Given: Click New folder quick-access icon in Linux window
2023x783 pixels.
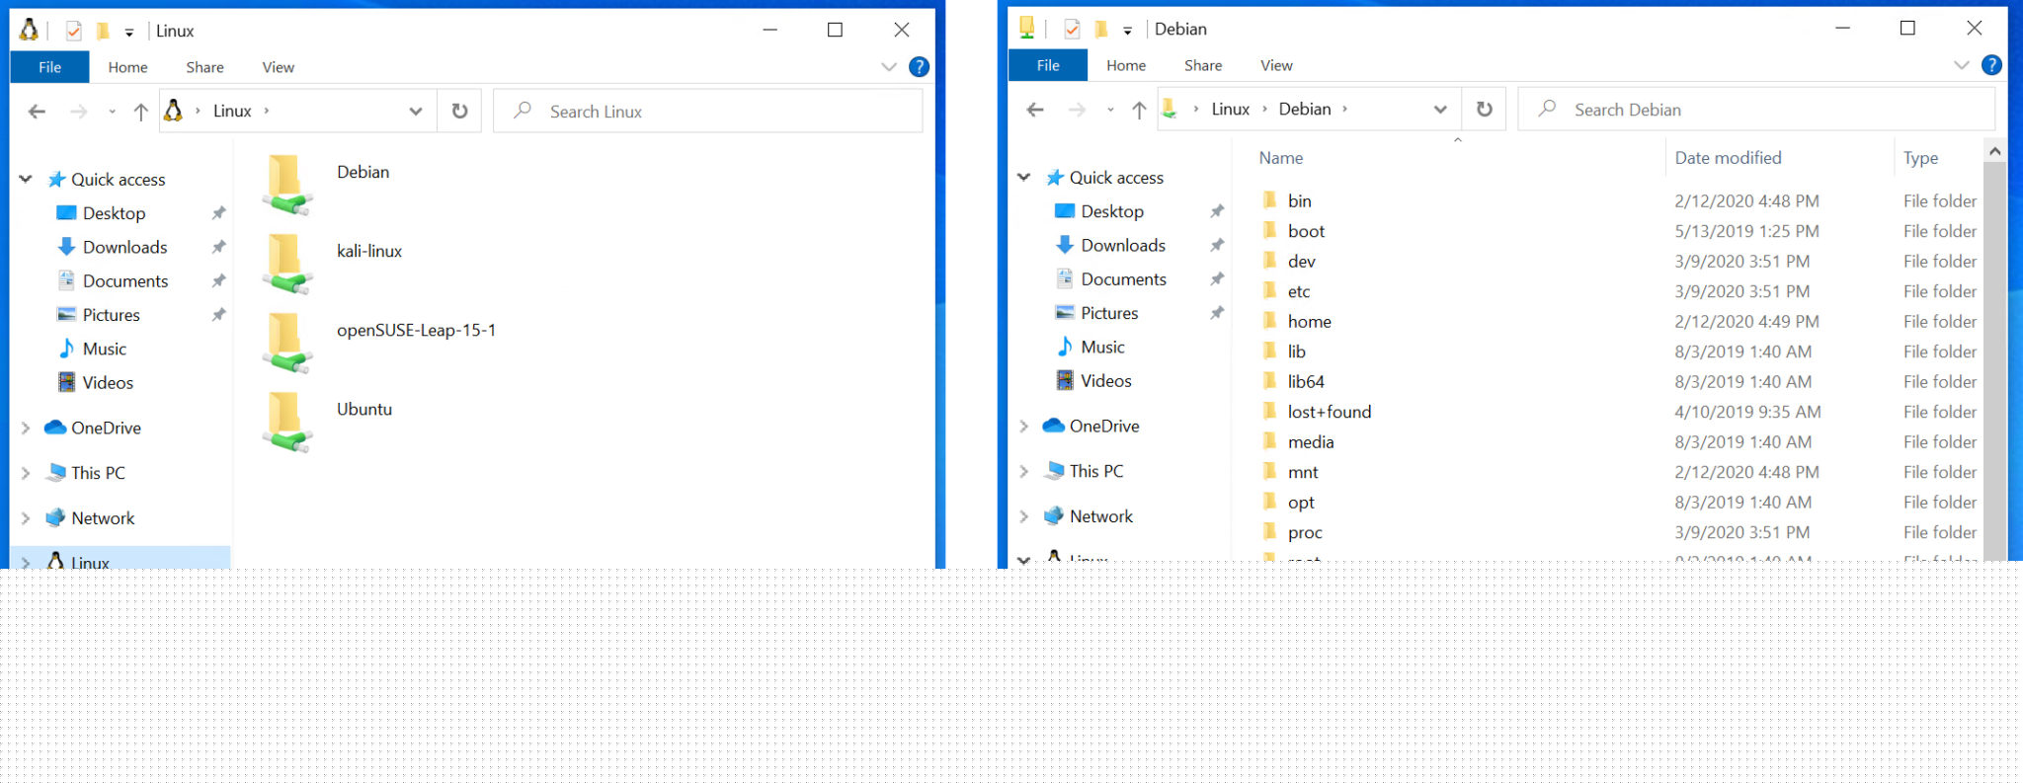Looking at the screenshot, I should tap(103, 32).
